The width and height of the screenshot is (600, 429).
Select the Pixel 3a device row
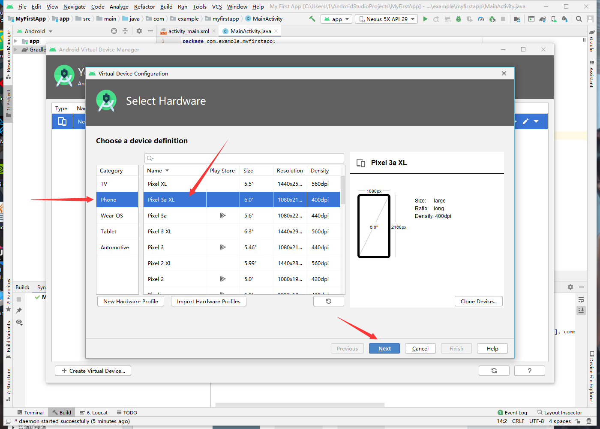pyautogui.click(x=242, y=215)
